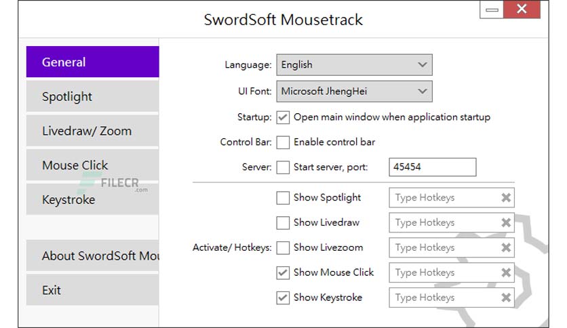This screenshot has width=567, height=328.
Task: Focus the server port field showing 45454
Action: (433, 167)
